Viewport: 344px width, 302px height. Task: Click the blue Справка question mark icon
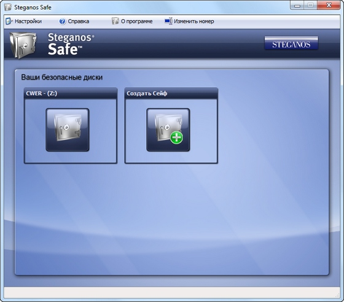(x=62, y=21)
